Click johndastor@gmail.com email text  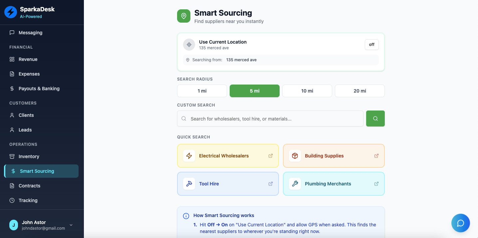tap(43, 228)
